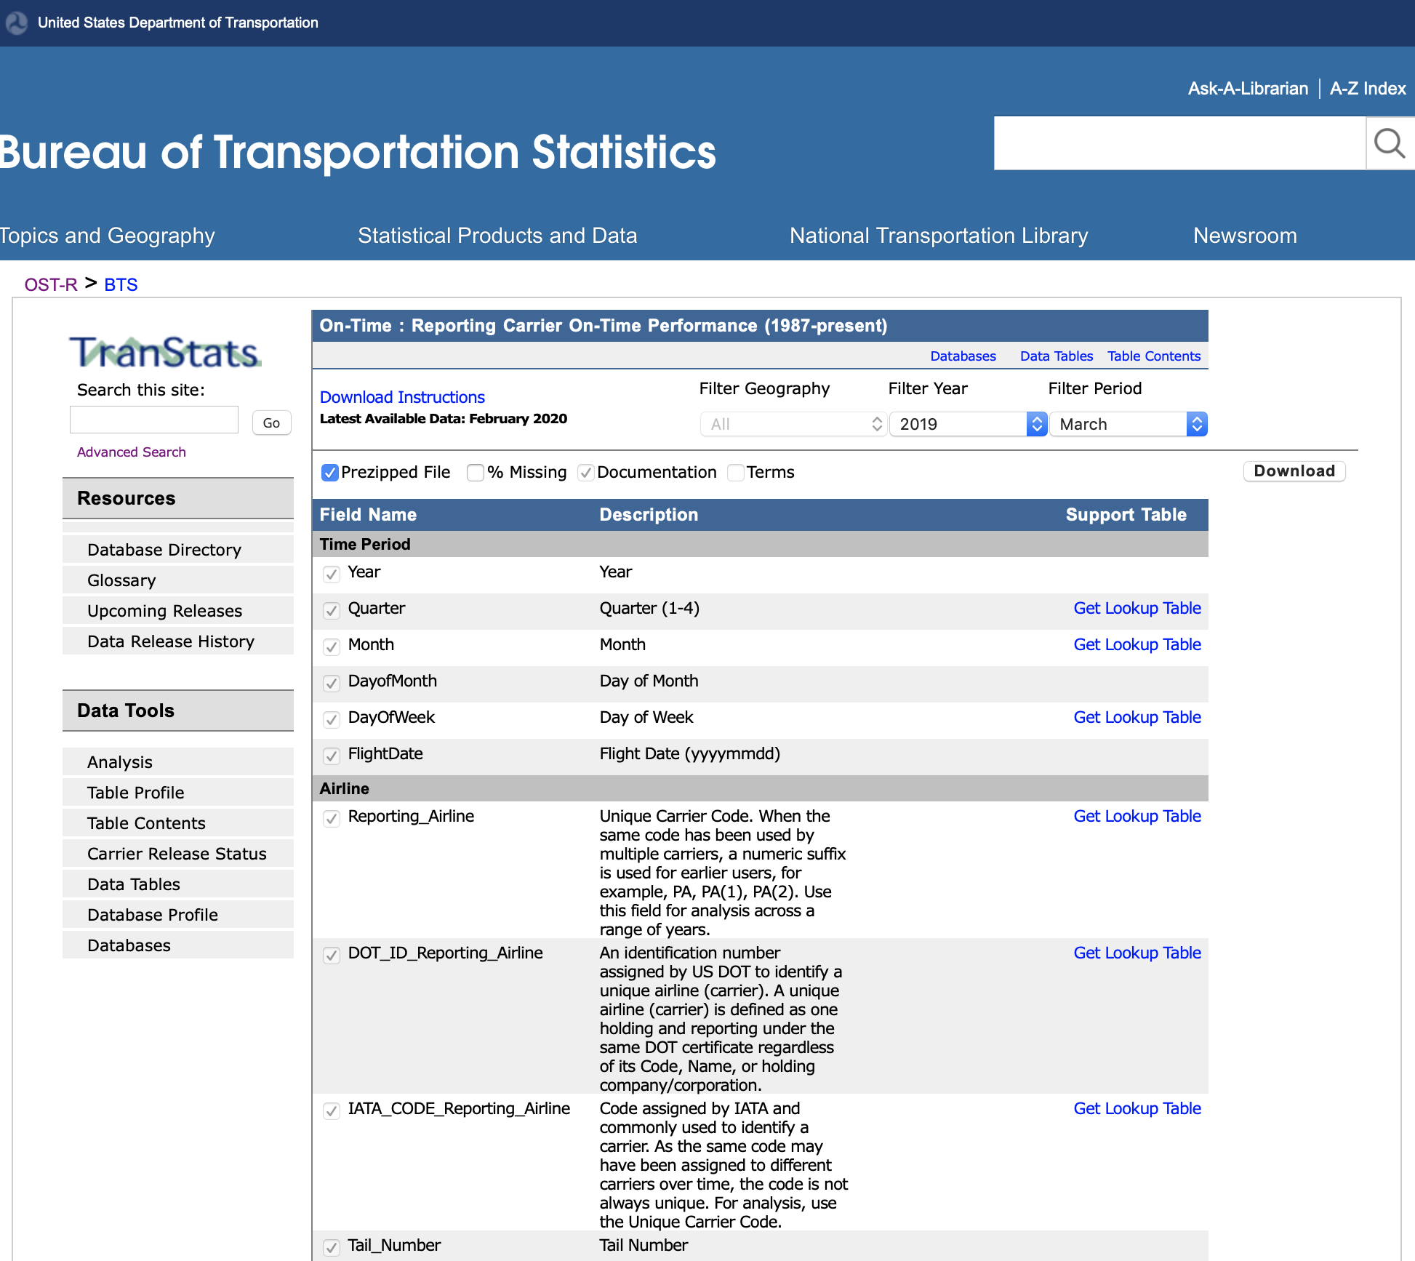Click the Go search button
The height and width of the screenshot is (1261, 1415).
click(271, 423)
